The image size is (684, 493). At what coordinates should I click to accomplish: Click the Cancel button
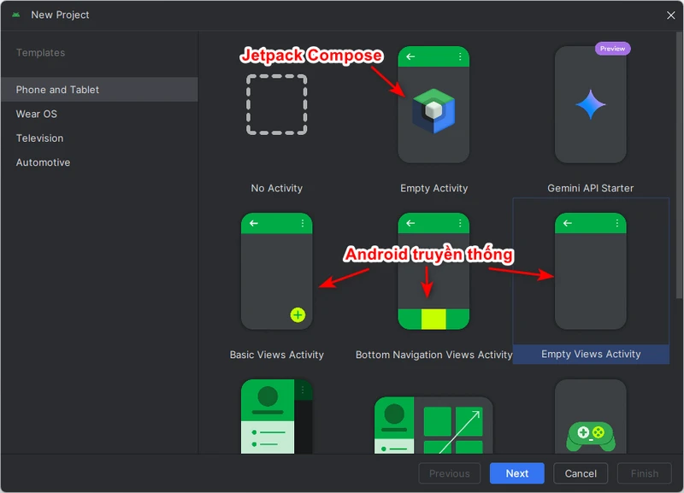[x=581, y=473]
